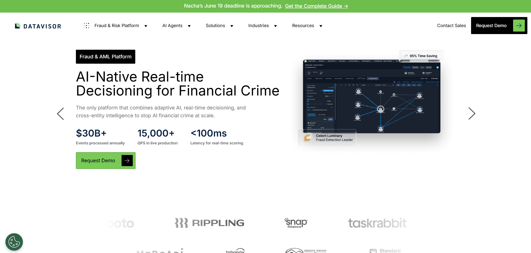The height and width of the screenshot is (253, 531).
Task: Expand the Solutions dropdown arrow
Action: pos(232,26)
